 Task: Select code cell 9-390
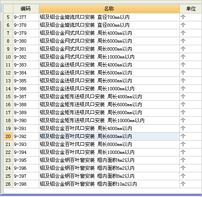coord(26,120)
